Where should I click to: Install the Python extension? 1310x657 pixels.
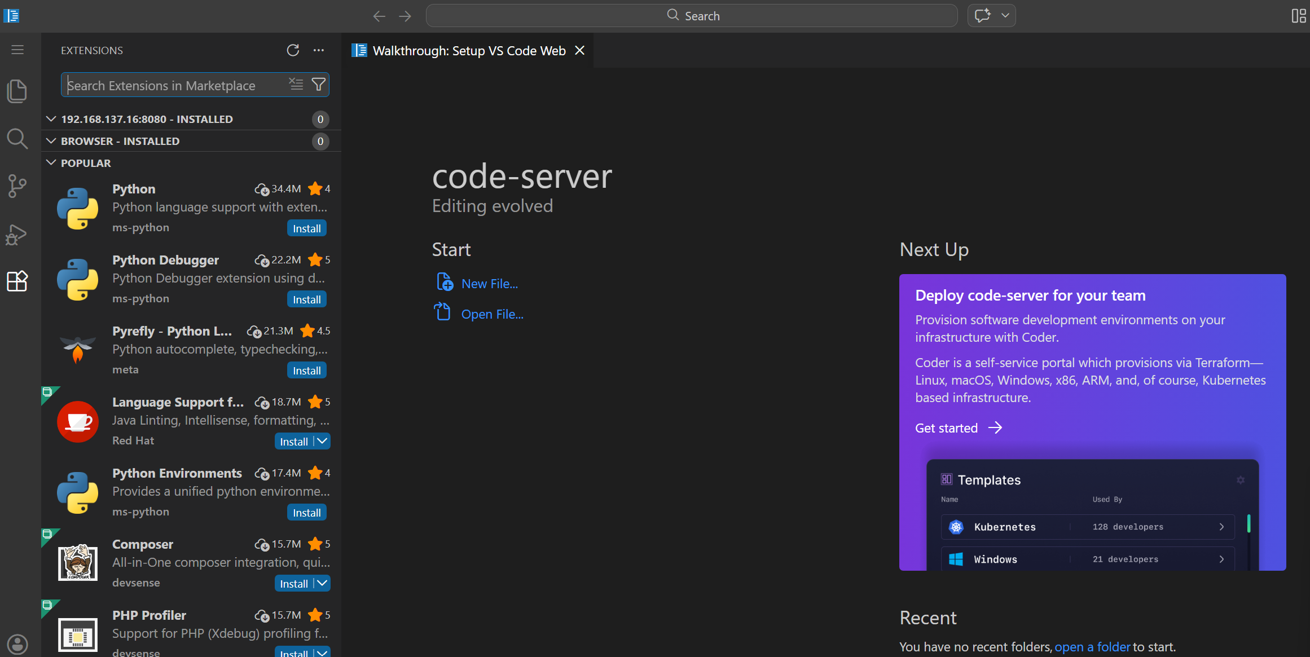coord(307,228)
